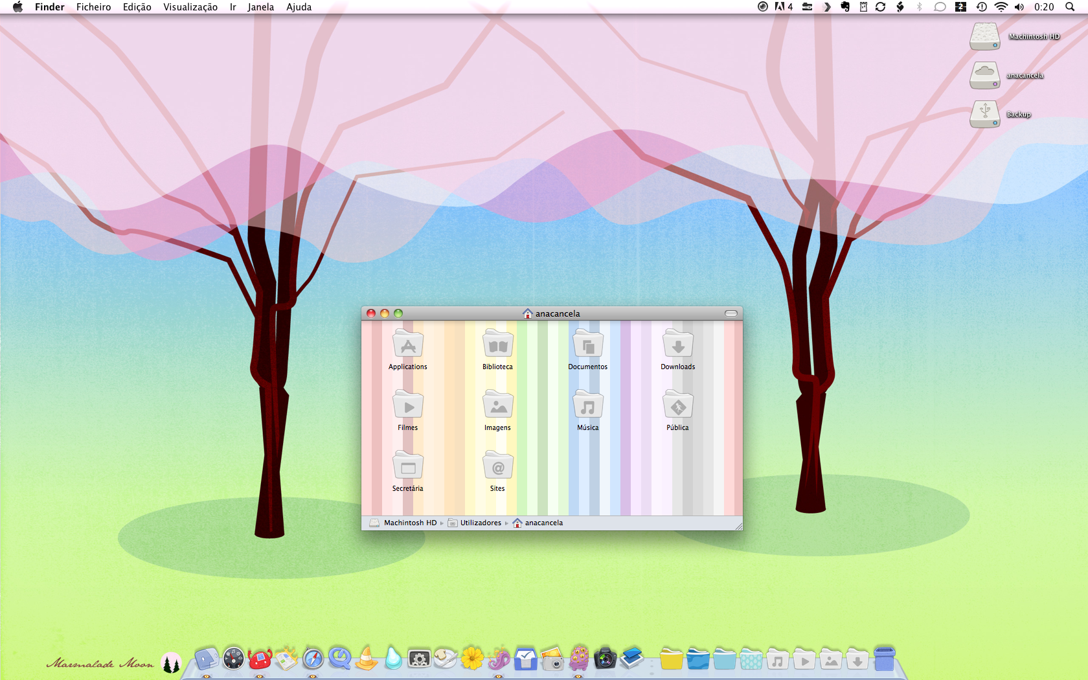Open the movies folder stack in Dock
This screenshot has height=680, width=1088.
click(804, 659)
